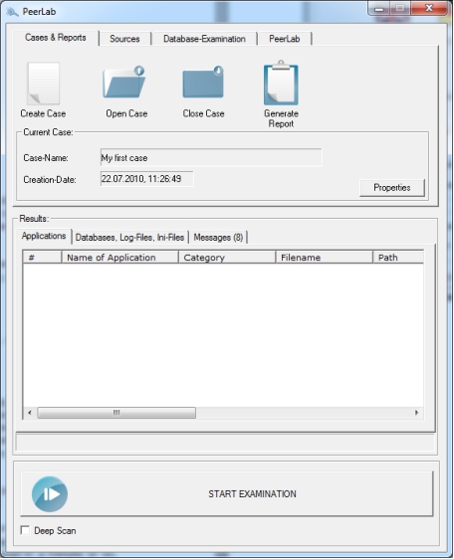Click the horizontal scrollbar right arrow
Viewport: 454px width, 559px height.
[416, 413]
